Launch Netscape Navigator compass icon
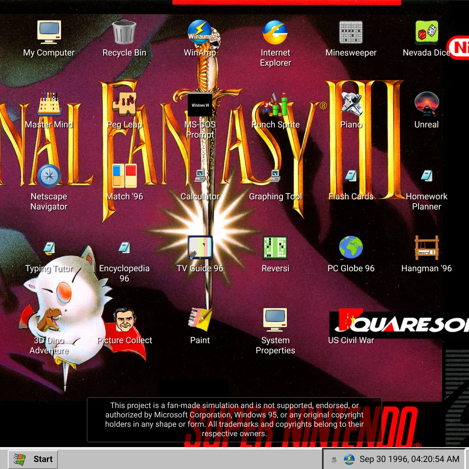This screenshot has width=469, height=469. point(49,176)
